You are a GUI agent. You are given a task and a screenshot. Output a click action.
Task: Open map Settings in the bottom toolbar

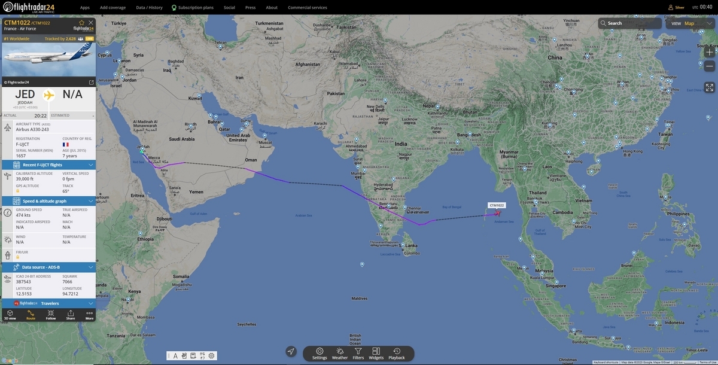click(x=320, y=354)
